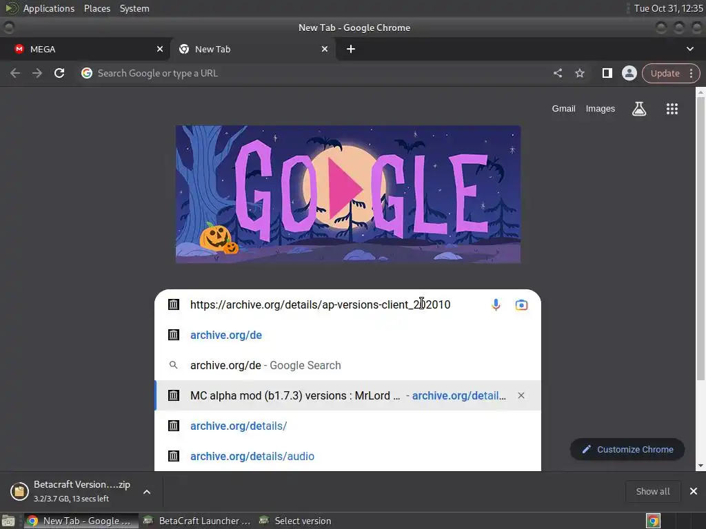
Task: Select archive.org/details/audio suggestion
Action: point(347,456)
